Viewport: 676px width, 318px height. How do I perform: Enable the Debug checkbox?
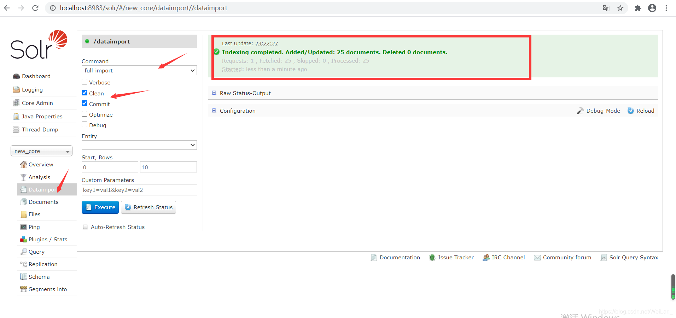tap(84, 124)
